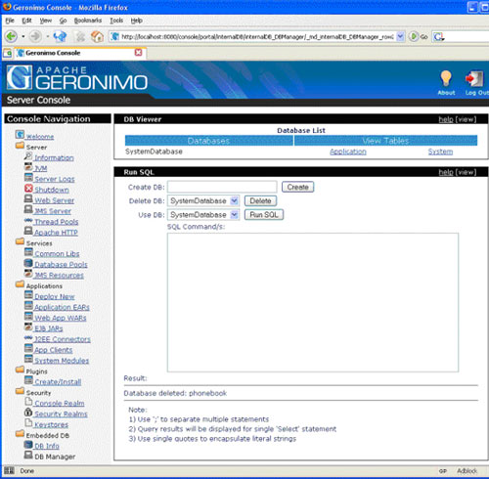
Task: Open the System Modules link
Action: click(x=62, y=361)
